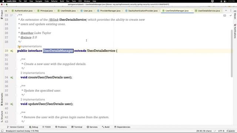Open the Refactor menu

54,1
